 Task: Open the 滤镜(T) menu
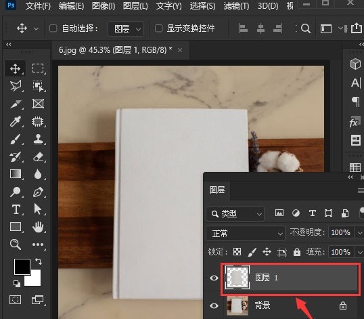click(236, 6)
